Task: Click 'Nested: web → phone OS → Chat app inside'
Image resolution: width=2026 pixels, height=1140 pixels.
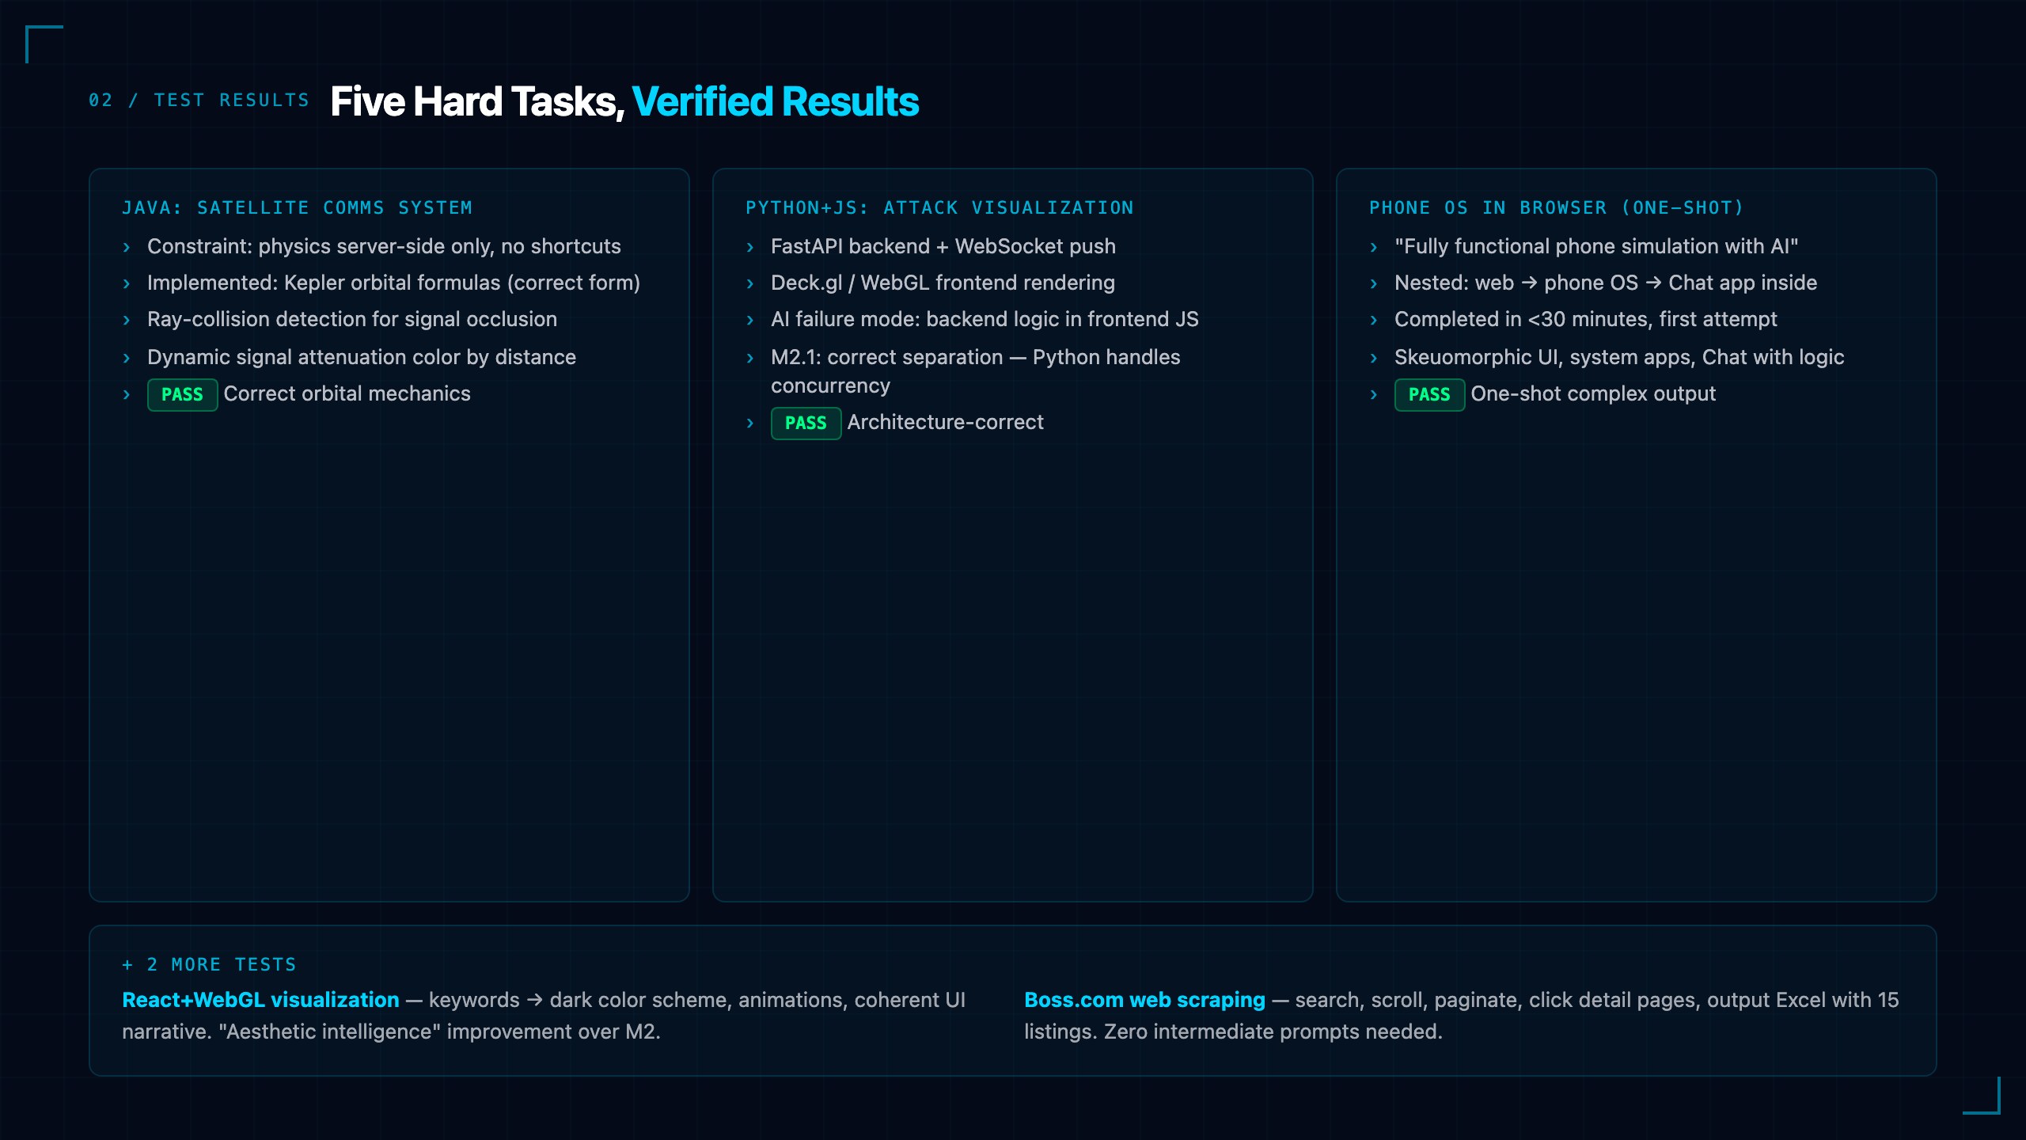Action: (1606, 283)
